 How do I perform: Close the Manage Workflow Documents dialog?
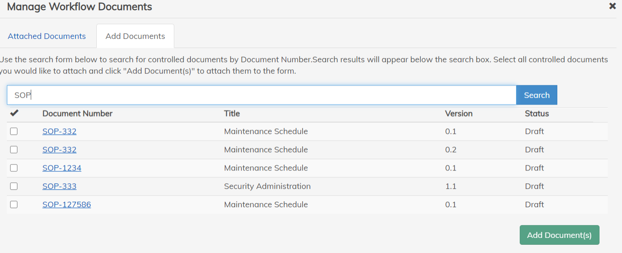point(612,6)
